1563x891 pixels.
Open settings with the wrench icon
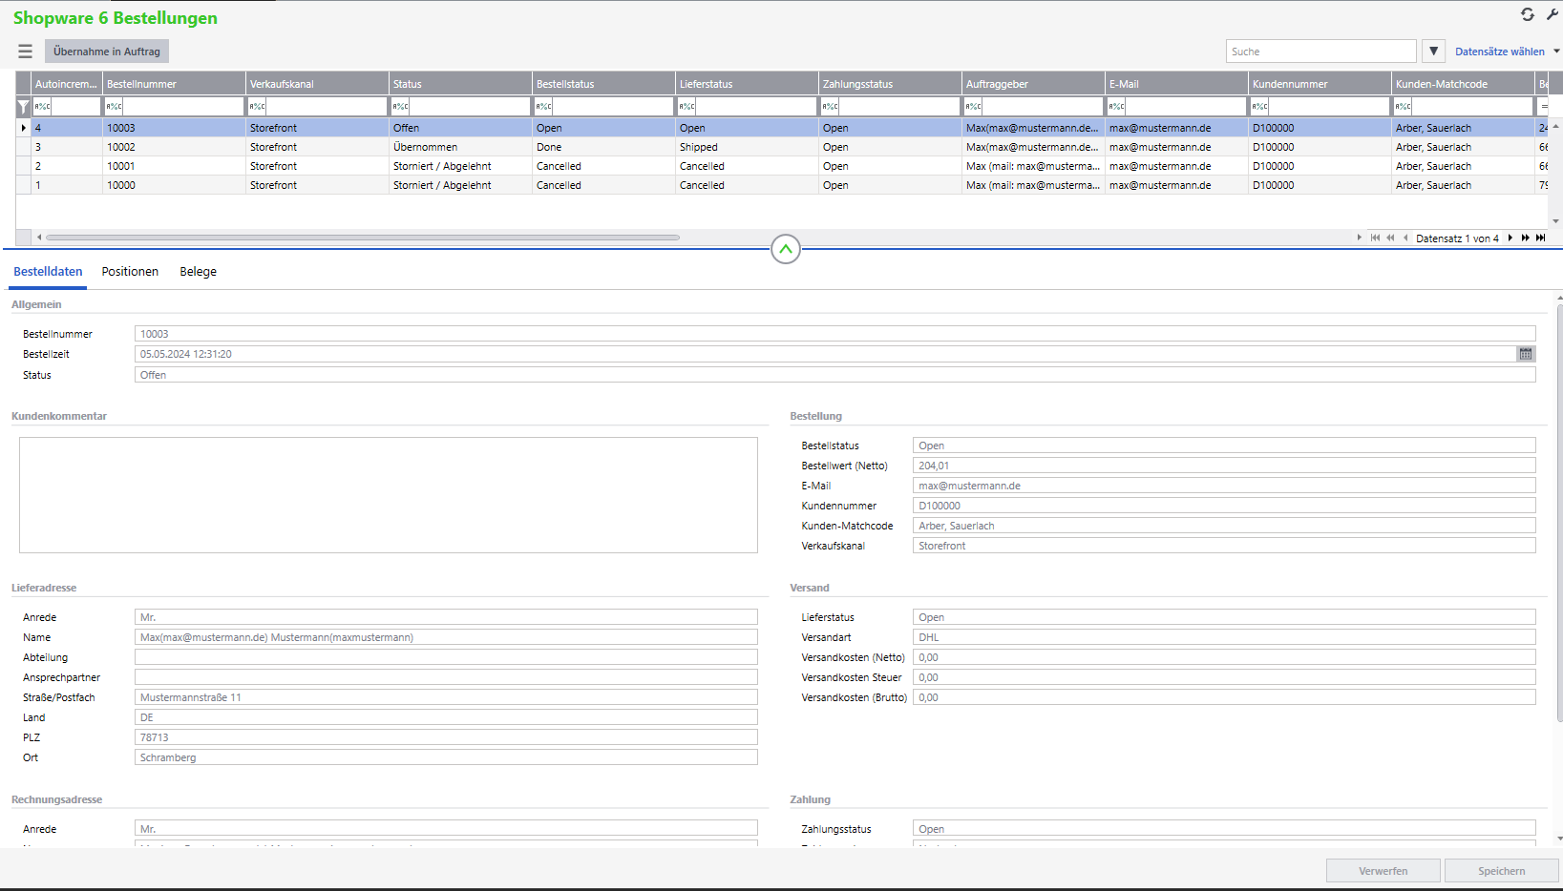(x=1552, y=14)
